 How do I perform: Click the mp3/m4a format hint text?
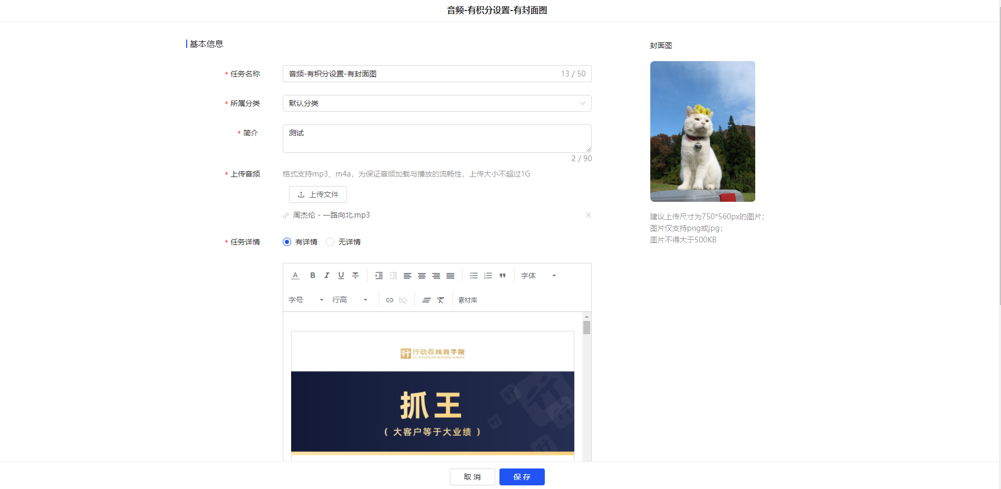pyautogui.click(x=407, y=174)
